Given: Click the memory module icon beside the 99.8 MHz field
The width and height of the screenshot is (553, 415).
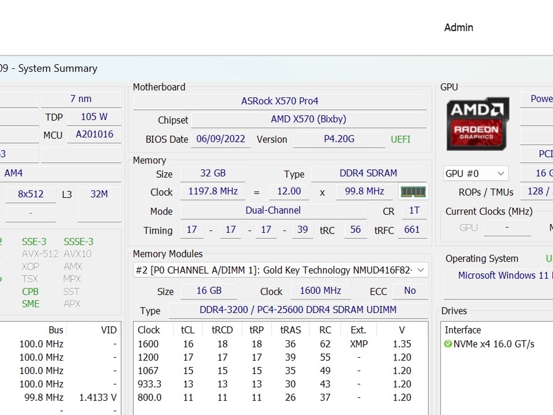Looking at the screenshot, I should [413, 192].
